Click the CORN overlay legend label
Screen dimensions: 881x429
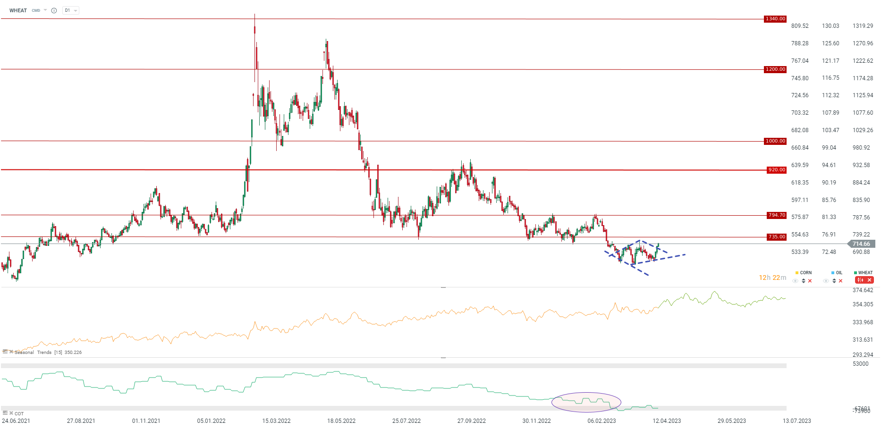click(x=806, y=273)
